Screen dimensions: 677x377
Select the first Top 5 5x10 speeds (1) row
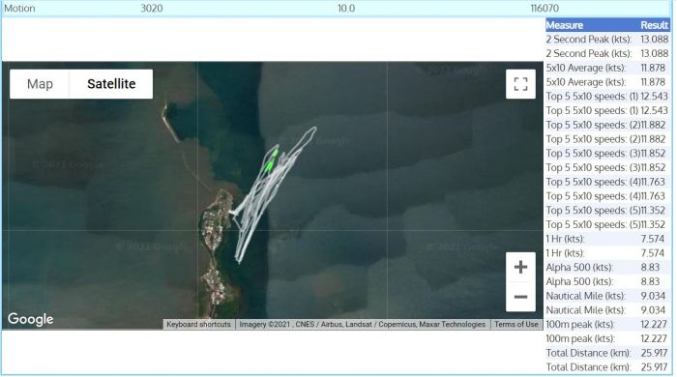coord(607,97)
